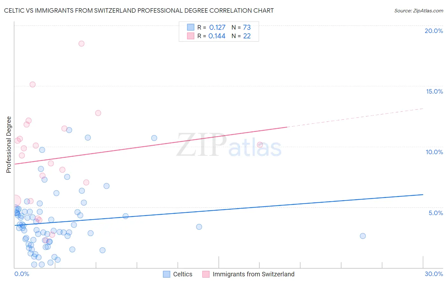Open the ZipAtlas.com source link

[419, 11]
